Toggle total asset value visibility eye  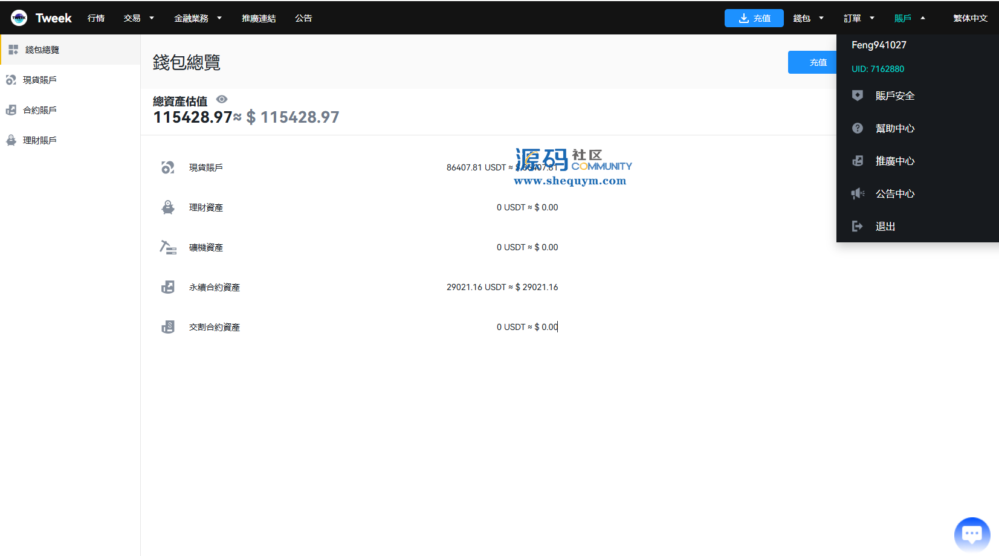[x=222, y=100]
